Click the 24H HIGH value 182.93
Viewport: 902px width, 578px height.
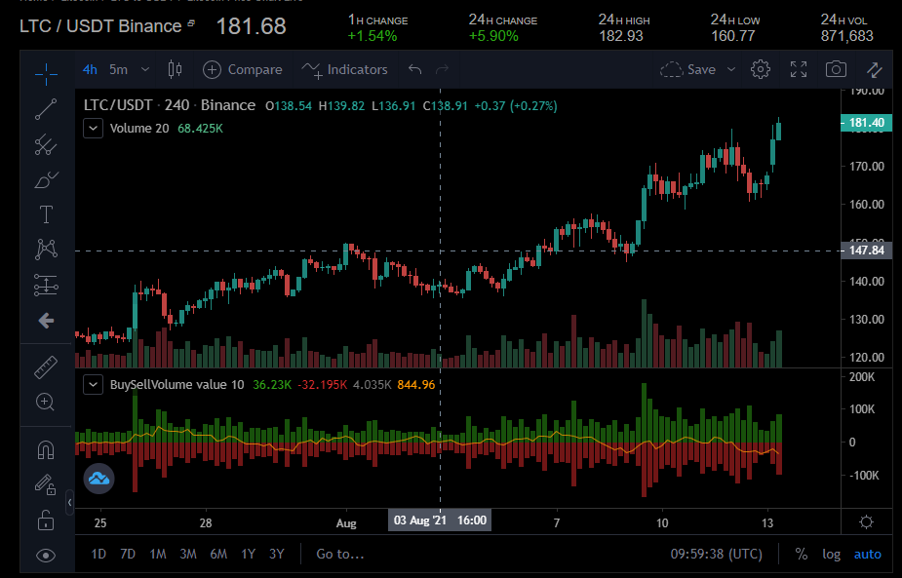click(x=621, y=36)
